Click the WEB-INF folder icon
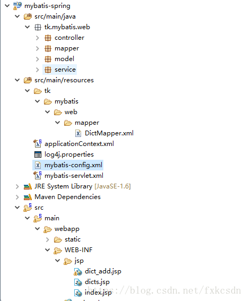247x301 pixels. tap(58, 251)
